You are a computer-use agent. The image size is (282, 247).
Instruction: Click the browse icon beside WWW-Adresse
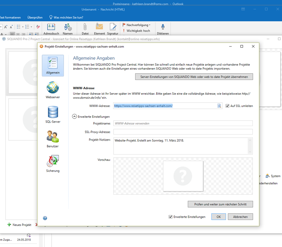point(219,106)
